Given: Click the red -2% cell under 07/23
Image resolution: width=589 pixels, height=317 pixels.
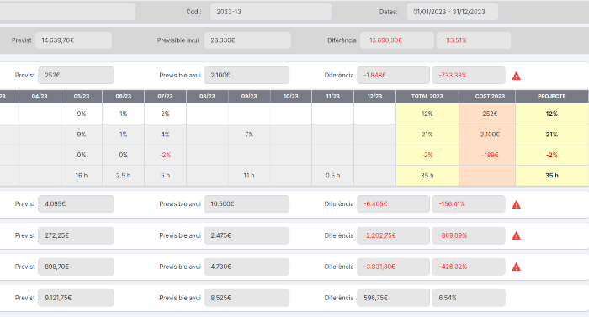Looking at the screenshot, I should click(165, 155).
